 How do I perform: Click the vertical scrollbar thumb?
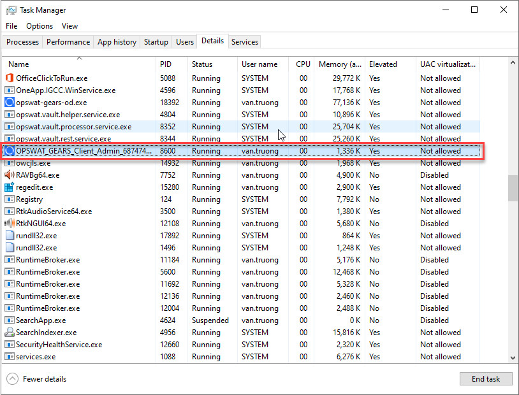coord(513,188)
